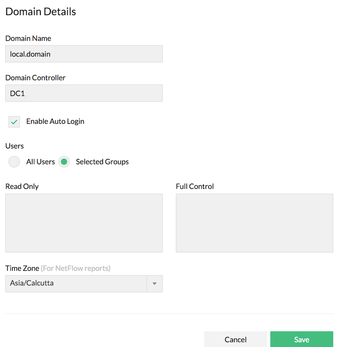
Task: Click the "Read Only" label above the left box
Action: (x=22, y=186)
